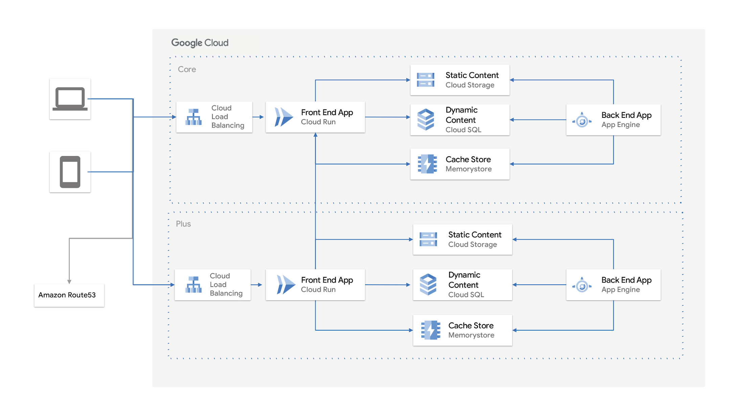This screenshot has width=744, height=418.
Task: Select Cache Store label in Plus
Action: 471,325
